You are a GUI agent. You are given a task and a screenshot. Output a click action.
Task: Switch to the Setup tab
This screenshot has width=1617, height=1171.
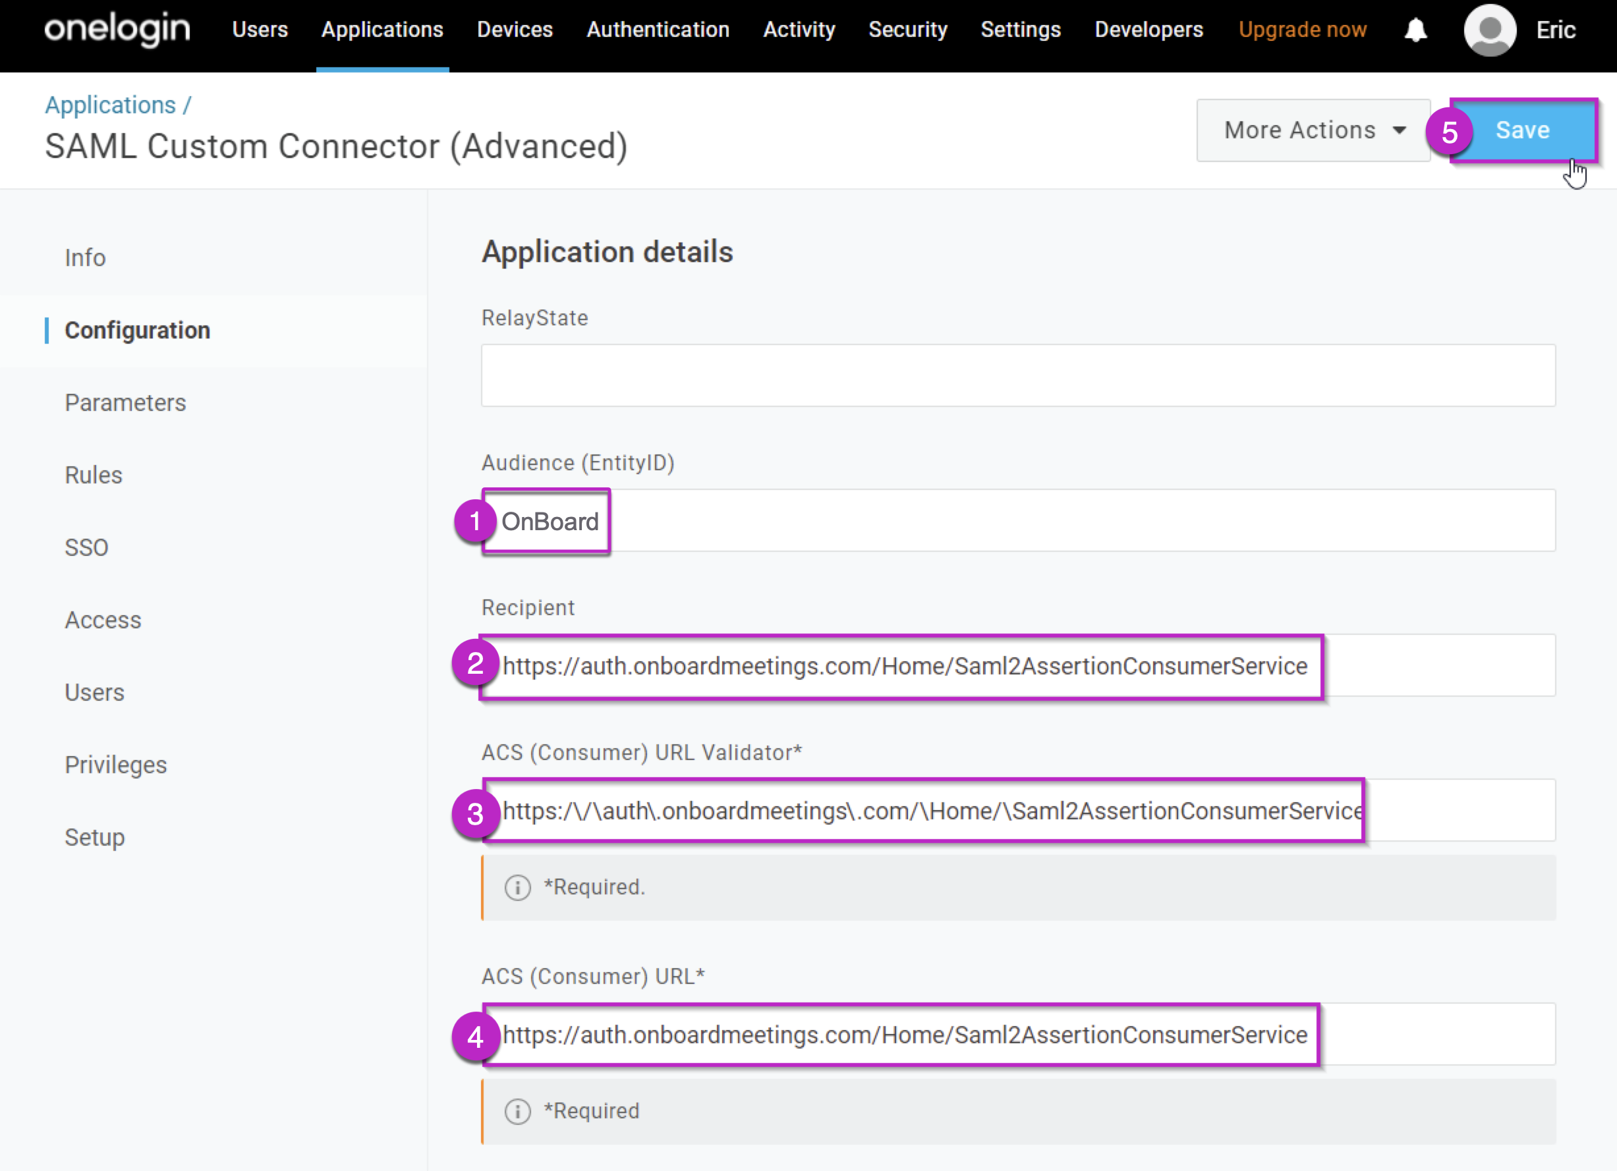94,838
